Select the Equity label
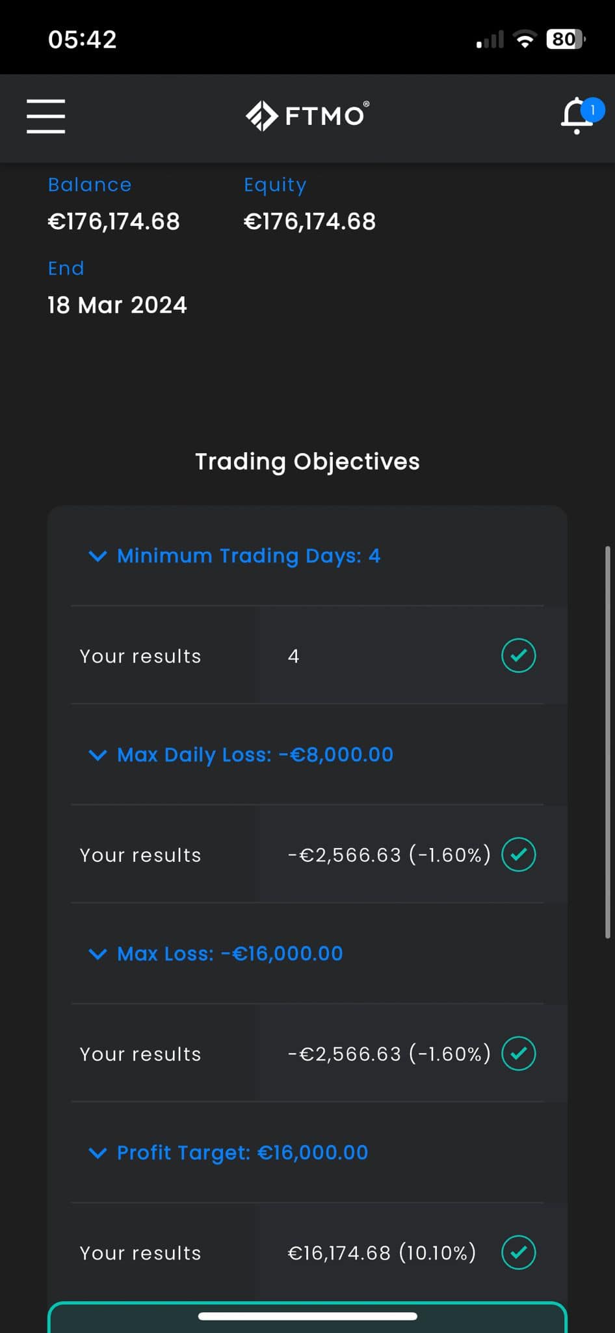Screen dimensions: 615x1333 [x=275, y=186]
